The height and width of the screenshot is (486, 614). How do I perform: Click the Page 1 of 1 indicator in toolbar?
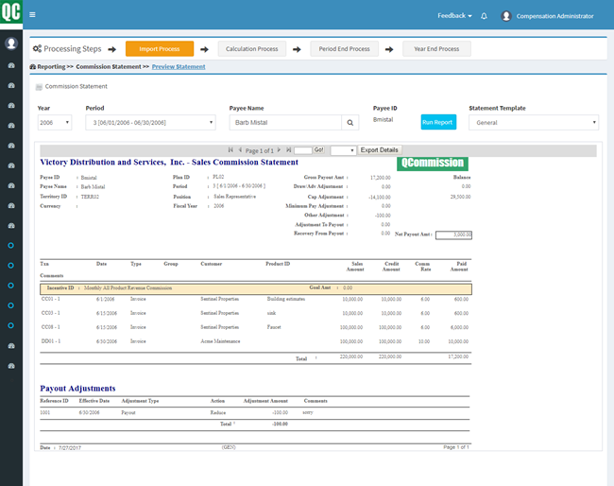[x=259, y=151]
